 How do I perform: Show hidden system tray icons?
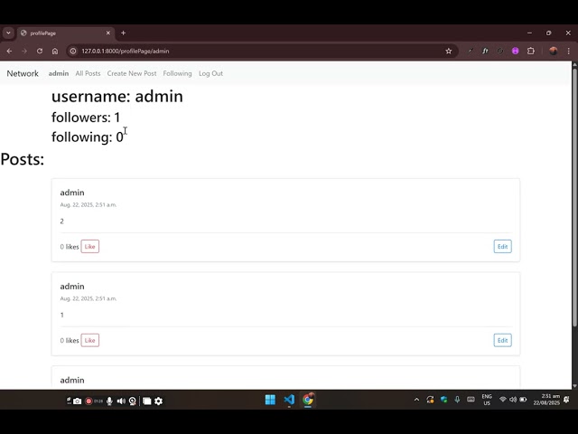(x=416, y=400)
